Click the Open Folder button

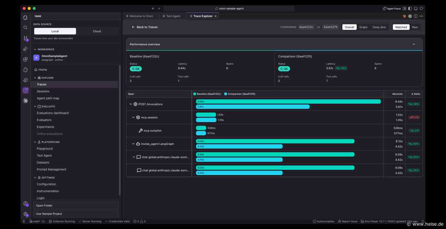click(76, 205)
